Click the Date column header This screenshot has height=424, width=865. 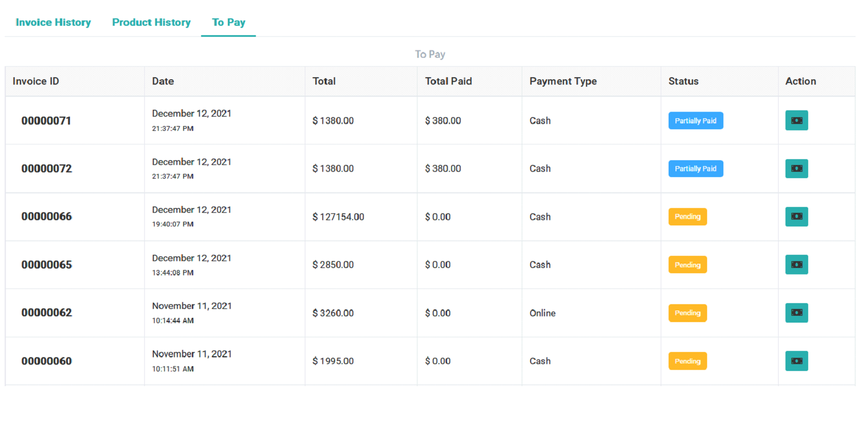coord(163,81)
